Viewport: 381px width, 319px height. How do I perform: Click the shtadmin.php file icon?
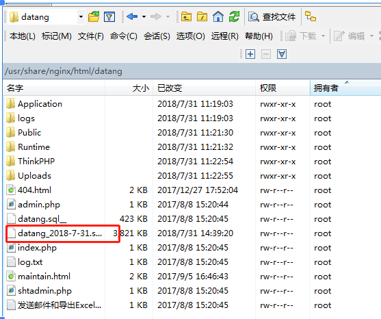11,290
